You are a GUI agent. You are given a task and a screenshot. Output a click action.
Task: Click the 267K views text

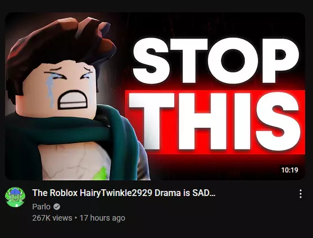(x=52, y=218)
